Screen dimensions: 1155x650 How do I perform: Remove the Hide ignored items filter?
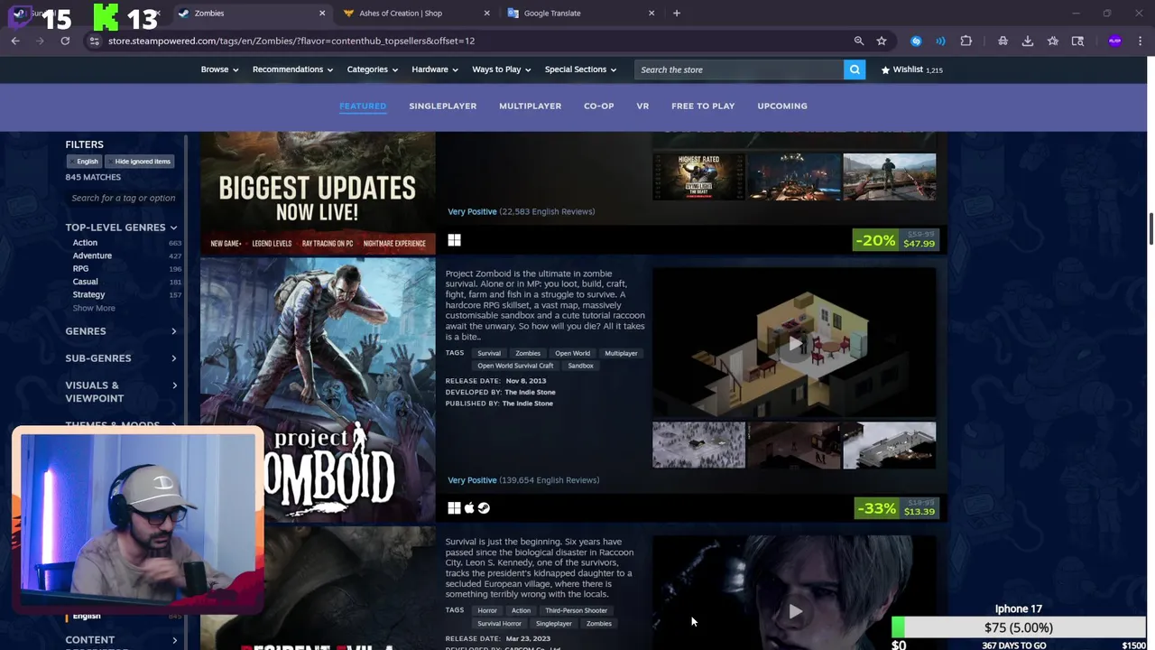[139, 162]
